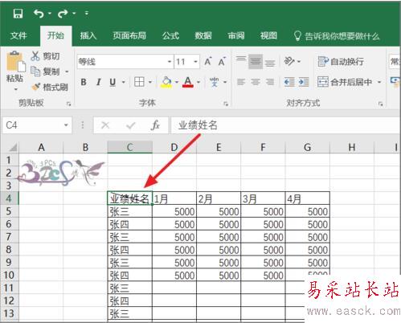
Task: Open the Underline style dropdown arrow
Action: [124, 82]
